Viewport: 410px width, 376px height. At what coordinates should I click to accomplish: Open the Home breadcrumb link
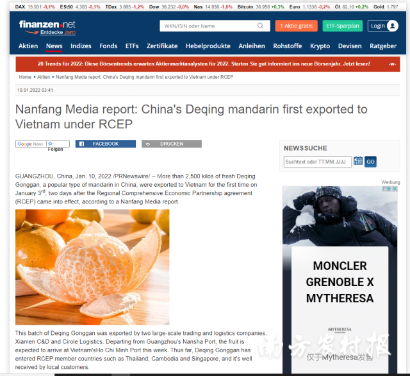click(25, 77)
